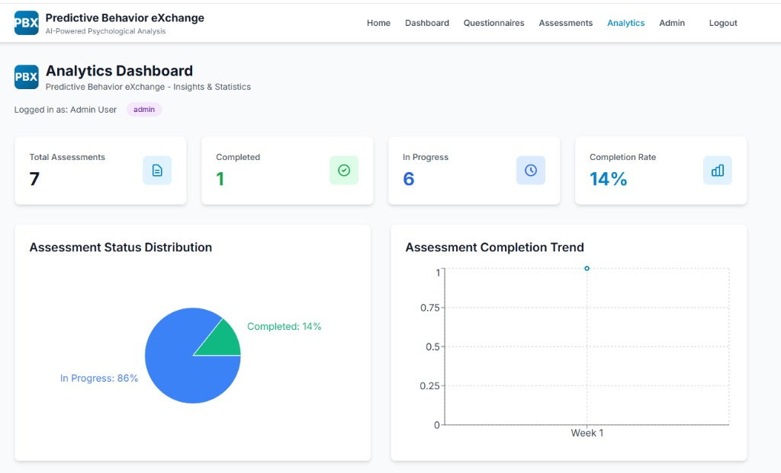Open the Admin section
The width and height of the screenshot is (781, 473).
(672, 23)
